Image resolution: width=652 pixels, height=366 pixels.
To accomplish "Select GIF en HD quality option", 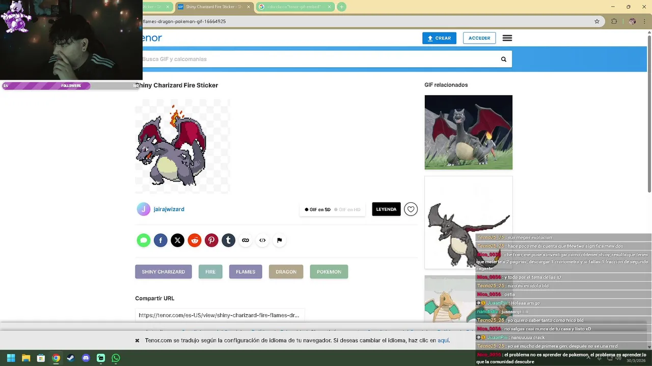I will tap(347, 209).
